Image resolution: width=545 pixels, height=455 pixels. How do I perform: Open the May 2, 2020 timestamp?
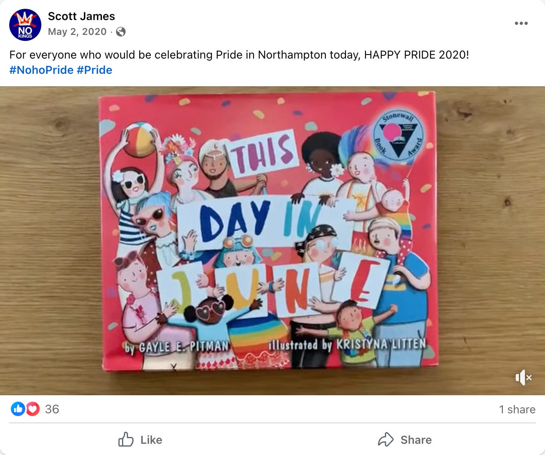click(x=77, y=32)
